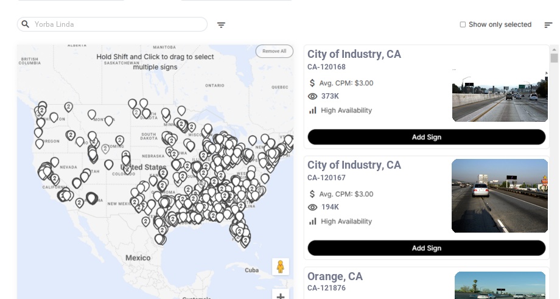Enable the Show only selected checkbox
This screenshot has height=299, width=560.
tap(463, 25)
